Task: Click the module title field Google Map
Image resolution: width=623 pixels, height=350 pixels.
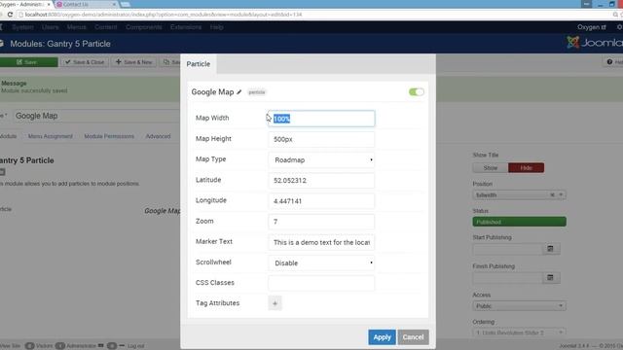Action: click(96, 116)
